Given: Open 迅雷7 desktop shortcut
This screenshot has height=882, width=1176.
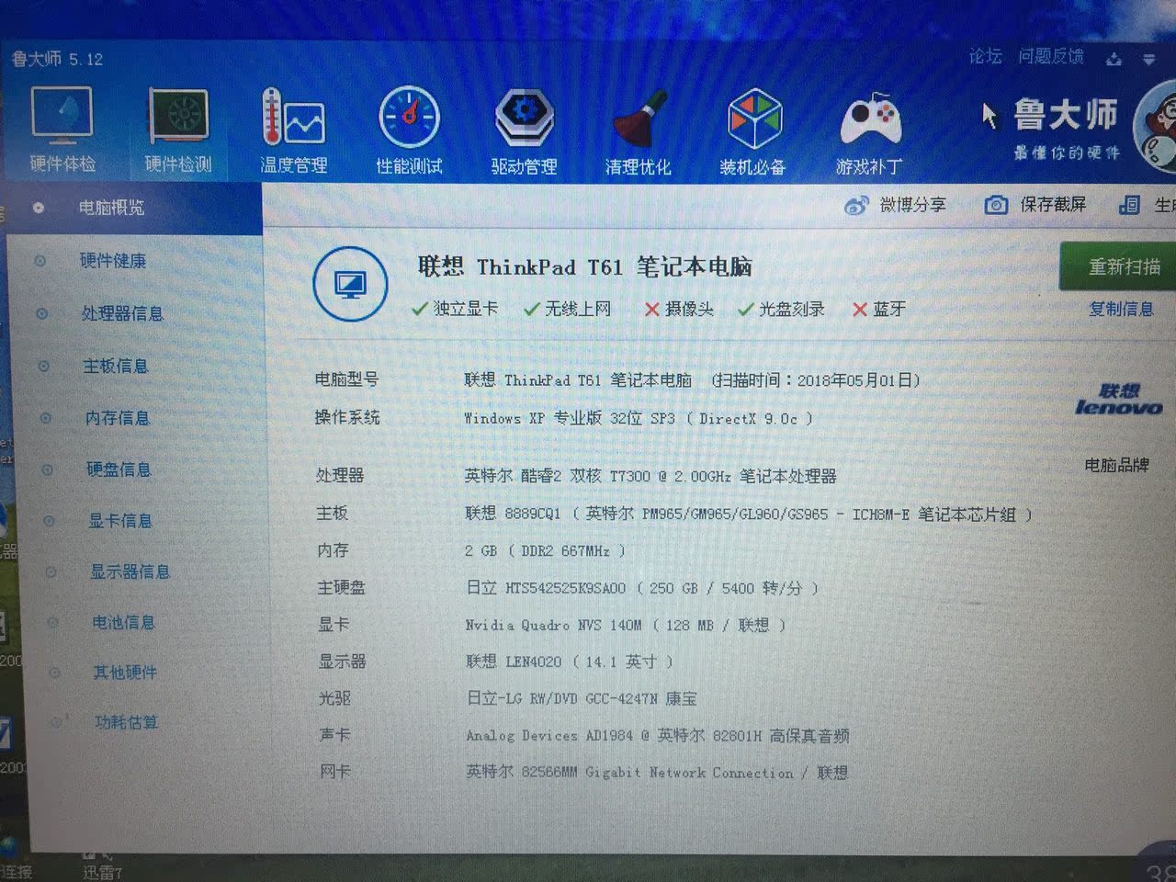Looking at the screenshot, I should click(x=101, y=865).
